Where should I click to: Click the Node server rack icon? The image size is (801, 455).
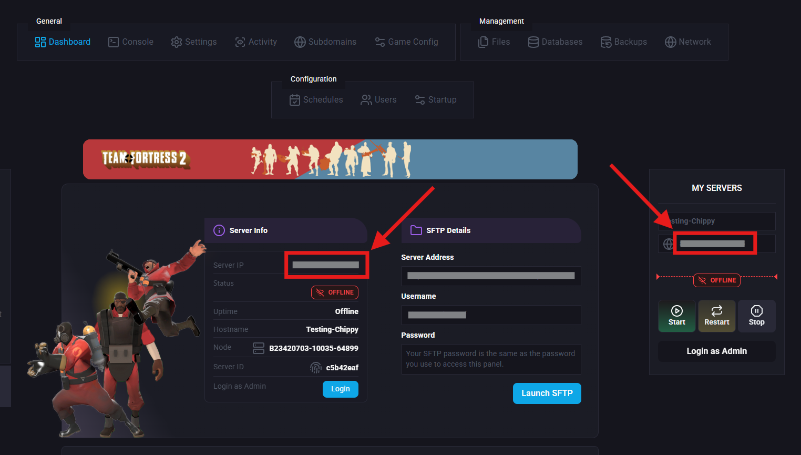coord(259,348)
